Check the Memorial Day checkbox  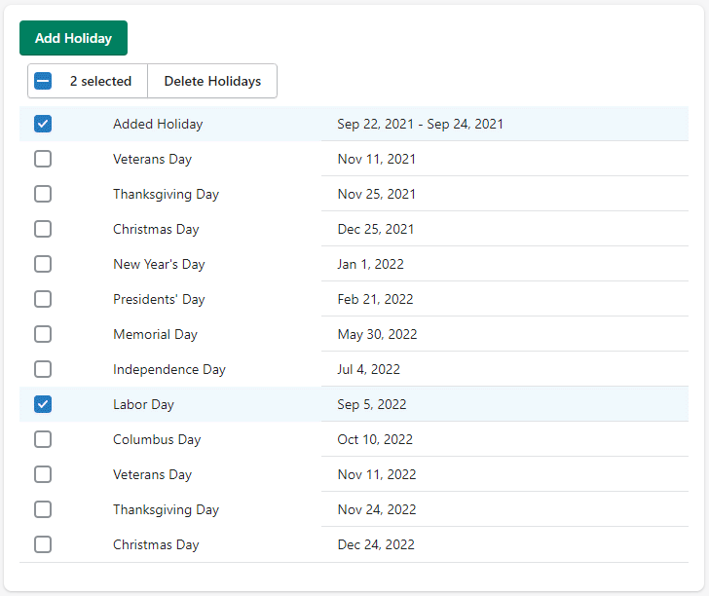coord(43,334)
